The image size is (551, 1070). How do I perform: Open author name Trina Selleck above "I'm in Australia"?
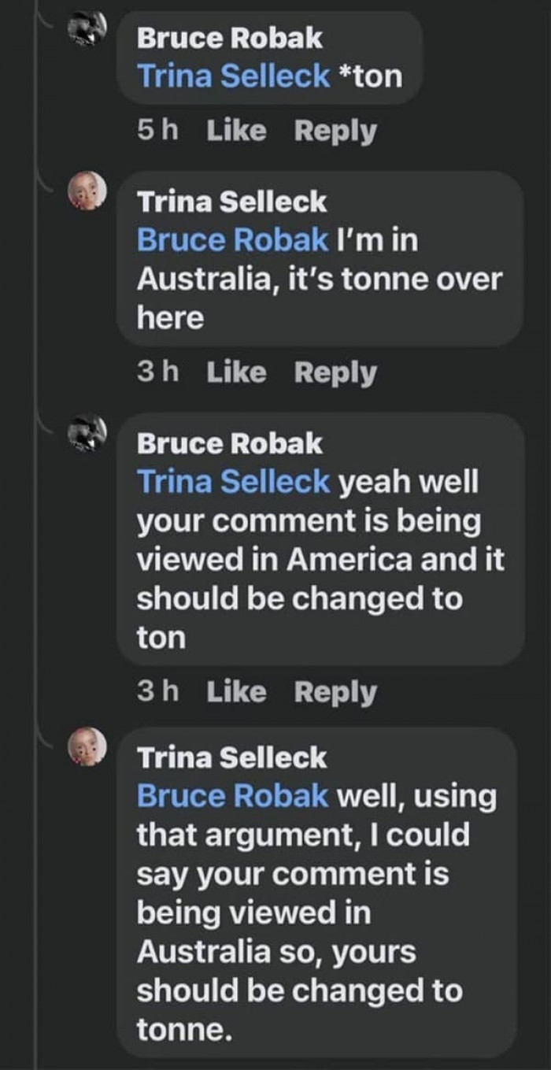231,202
